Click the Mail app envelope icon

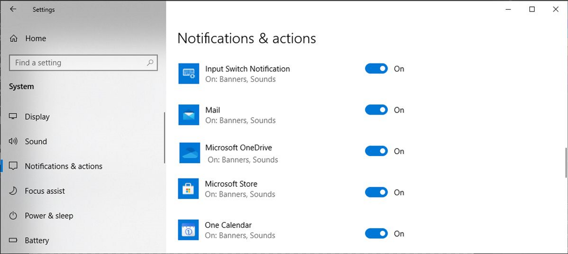(189, 115)
